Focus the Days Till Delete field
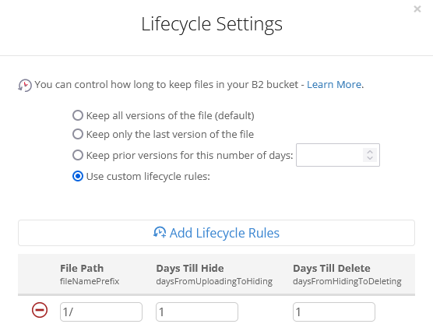This screenshot has height=331, width=433. 334,312
